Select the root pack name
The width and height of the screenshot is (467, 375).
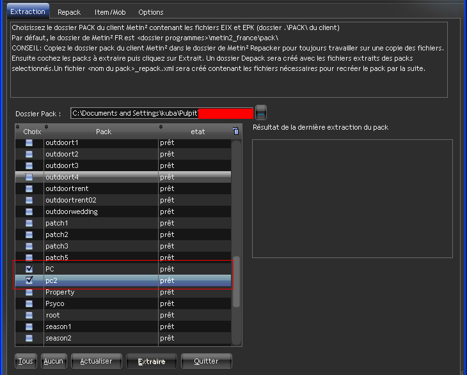(x=52, y=315)
